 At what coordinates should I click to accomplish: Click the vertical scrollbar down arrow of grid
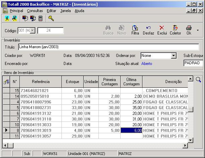(x=190, y=140)
